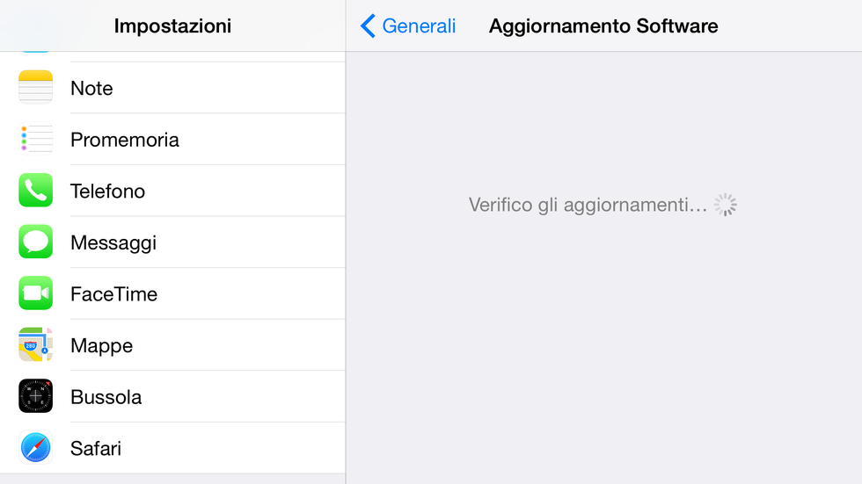Select the Promemoria settings entry
Viewport: 862px width, 484px height.
pos(172,140)
